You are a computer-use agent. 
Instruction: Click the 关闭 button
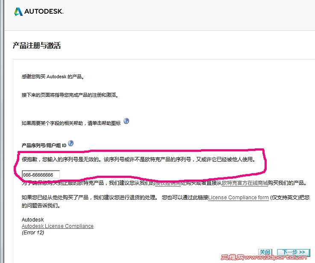click(x=265, y=252)
